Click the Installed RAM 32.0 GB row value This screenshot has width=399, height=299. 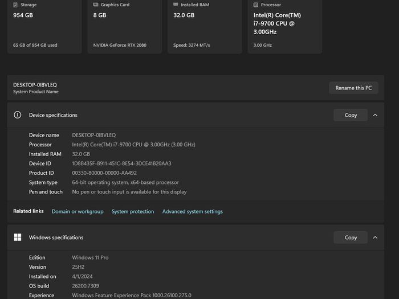(81, 154)
